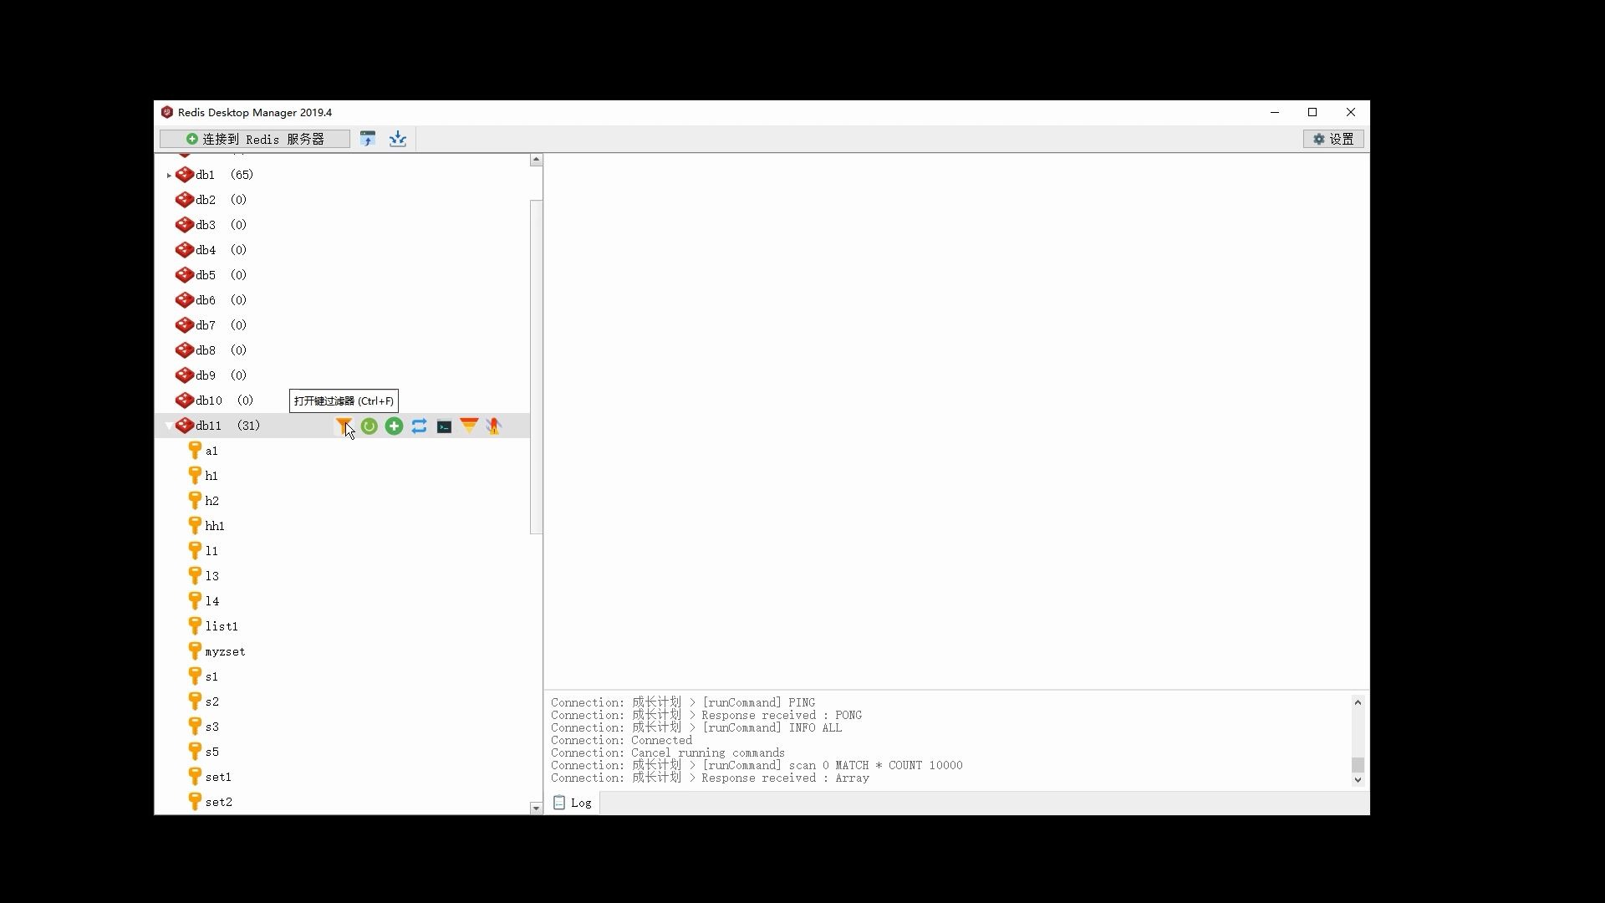Select the db9 (0) database
The height and width of the screenshot is (903, 1605).
tap(221, 375)
